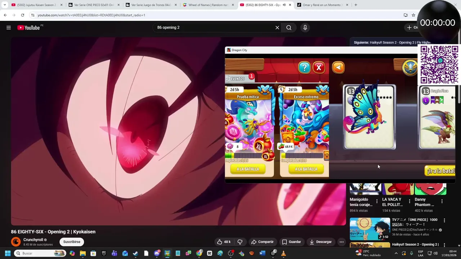Open Crunchyroll channel name link
The width and height of the screenshot is (461, 259).
[x=33, y=240]
